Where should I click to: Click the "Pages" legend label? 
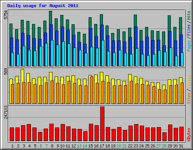click(x=189, y=46)
